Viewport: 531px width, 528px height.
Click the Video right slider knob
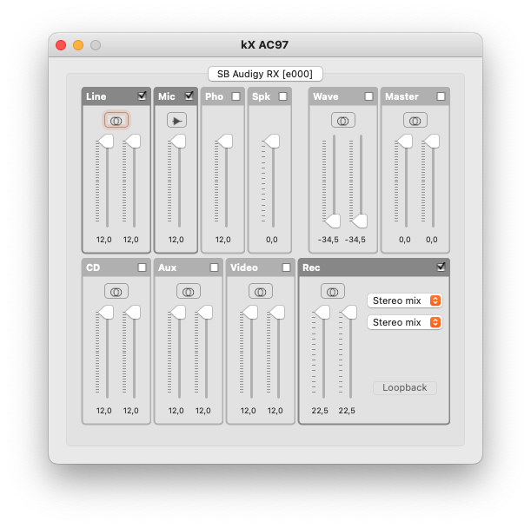point(277,312)
